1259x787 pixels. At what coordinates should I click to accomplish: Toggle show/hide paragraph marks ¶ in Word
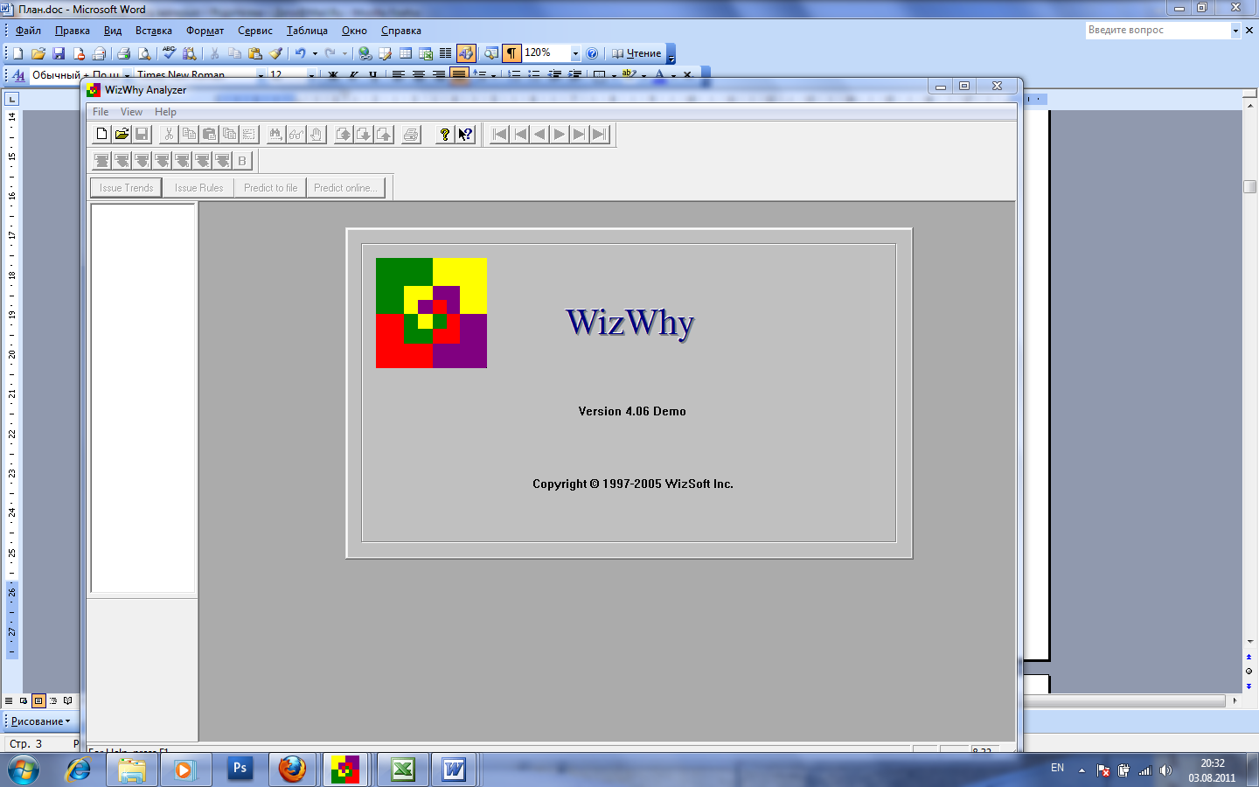tap(511, 53)
